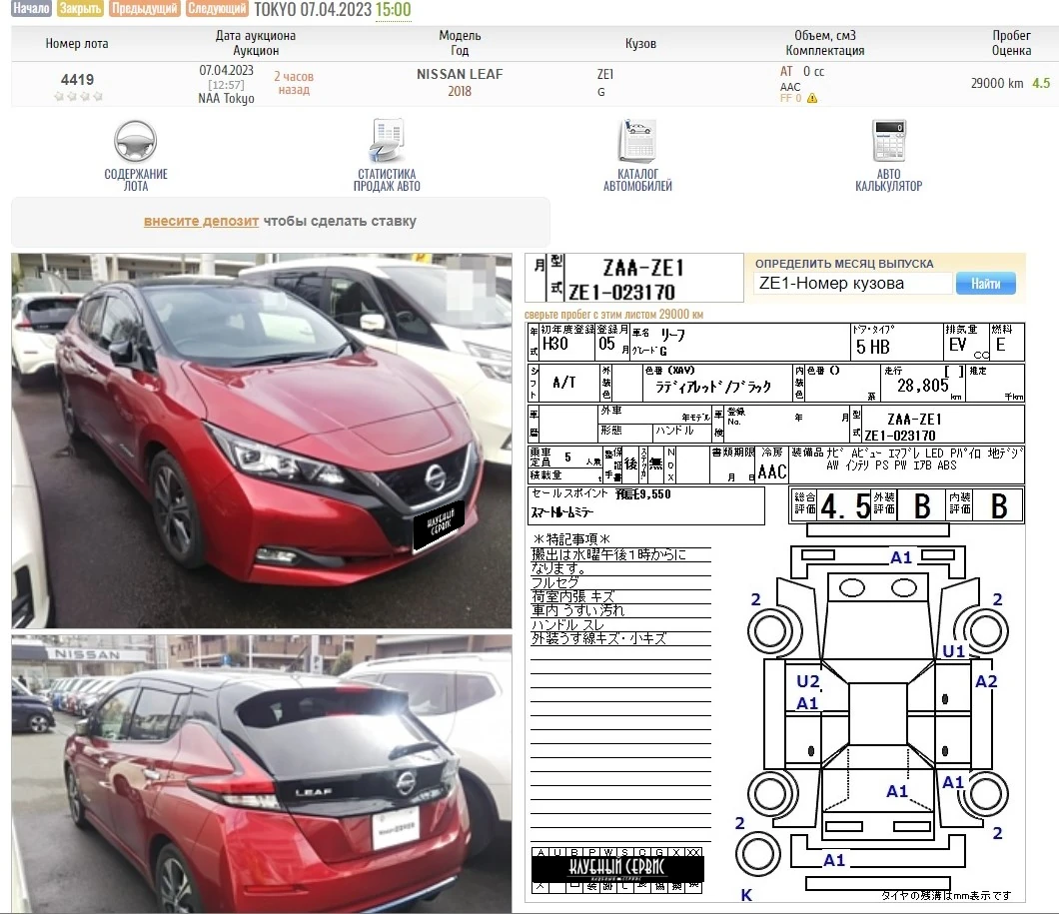
Task: Click the '2 часов назад' text
Action: [294, 83]
